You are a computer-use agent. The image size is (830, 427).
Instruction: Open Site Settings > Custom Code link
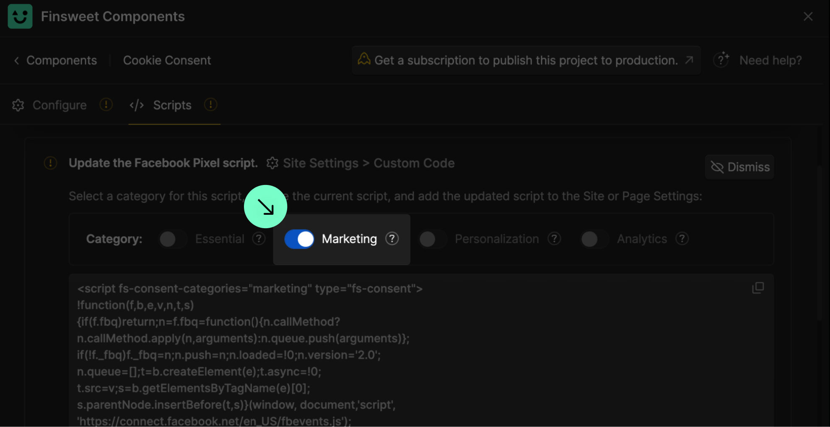tap(368, 163)
